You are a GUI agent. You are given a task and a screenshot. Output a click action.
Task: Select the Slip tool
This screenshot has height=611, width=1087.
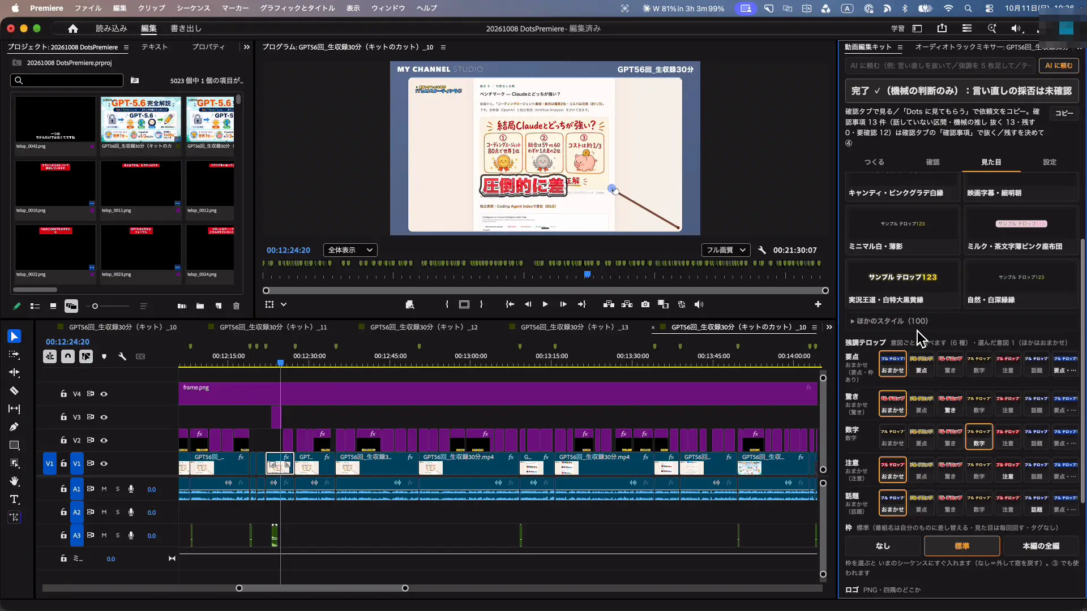[14, 409]
